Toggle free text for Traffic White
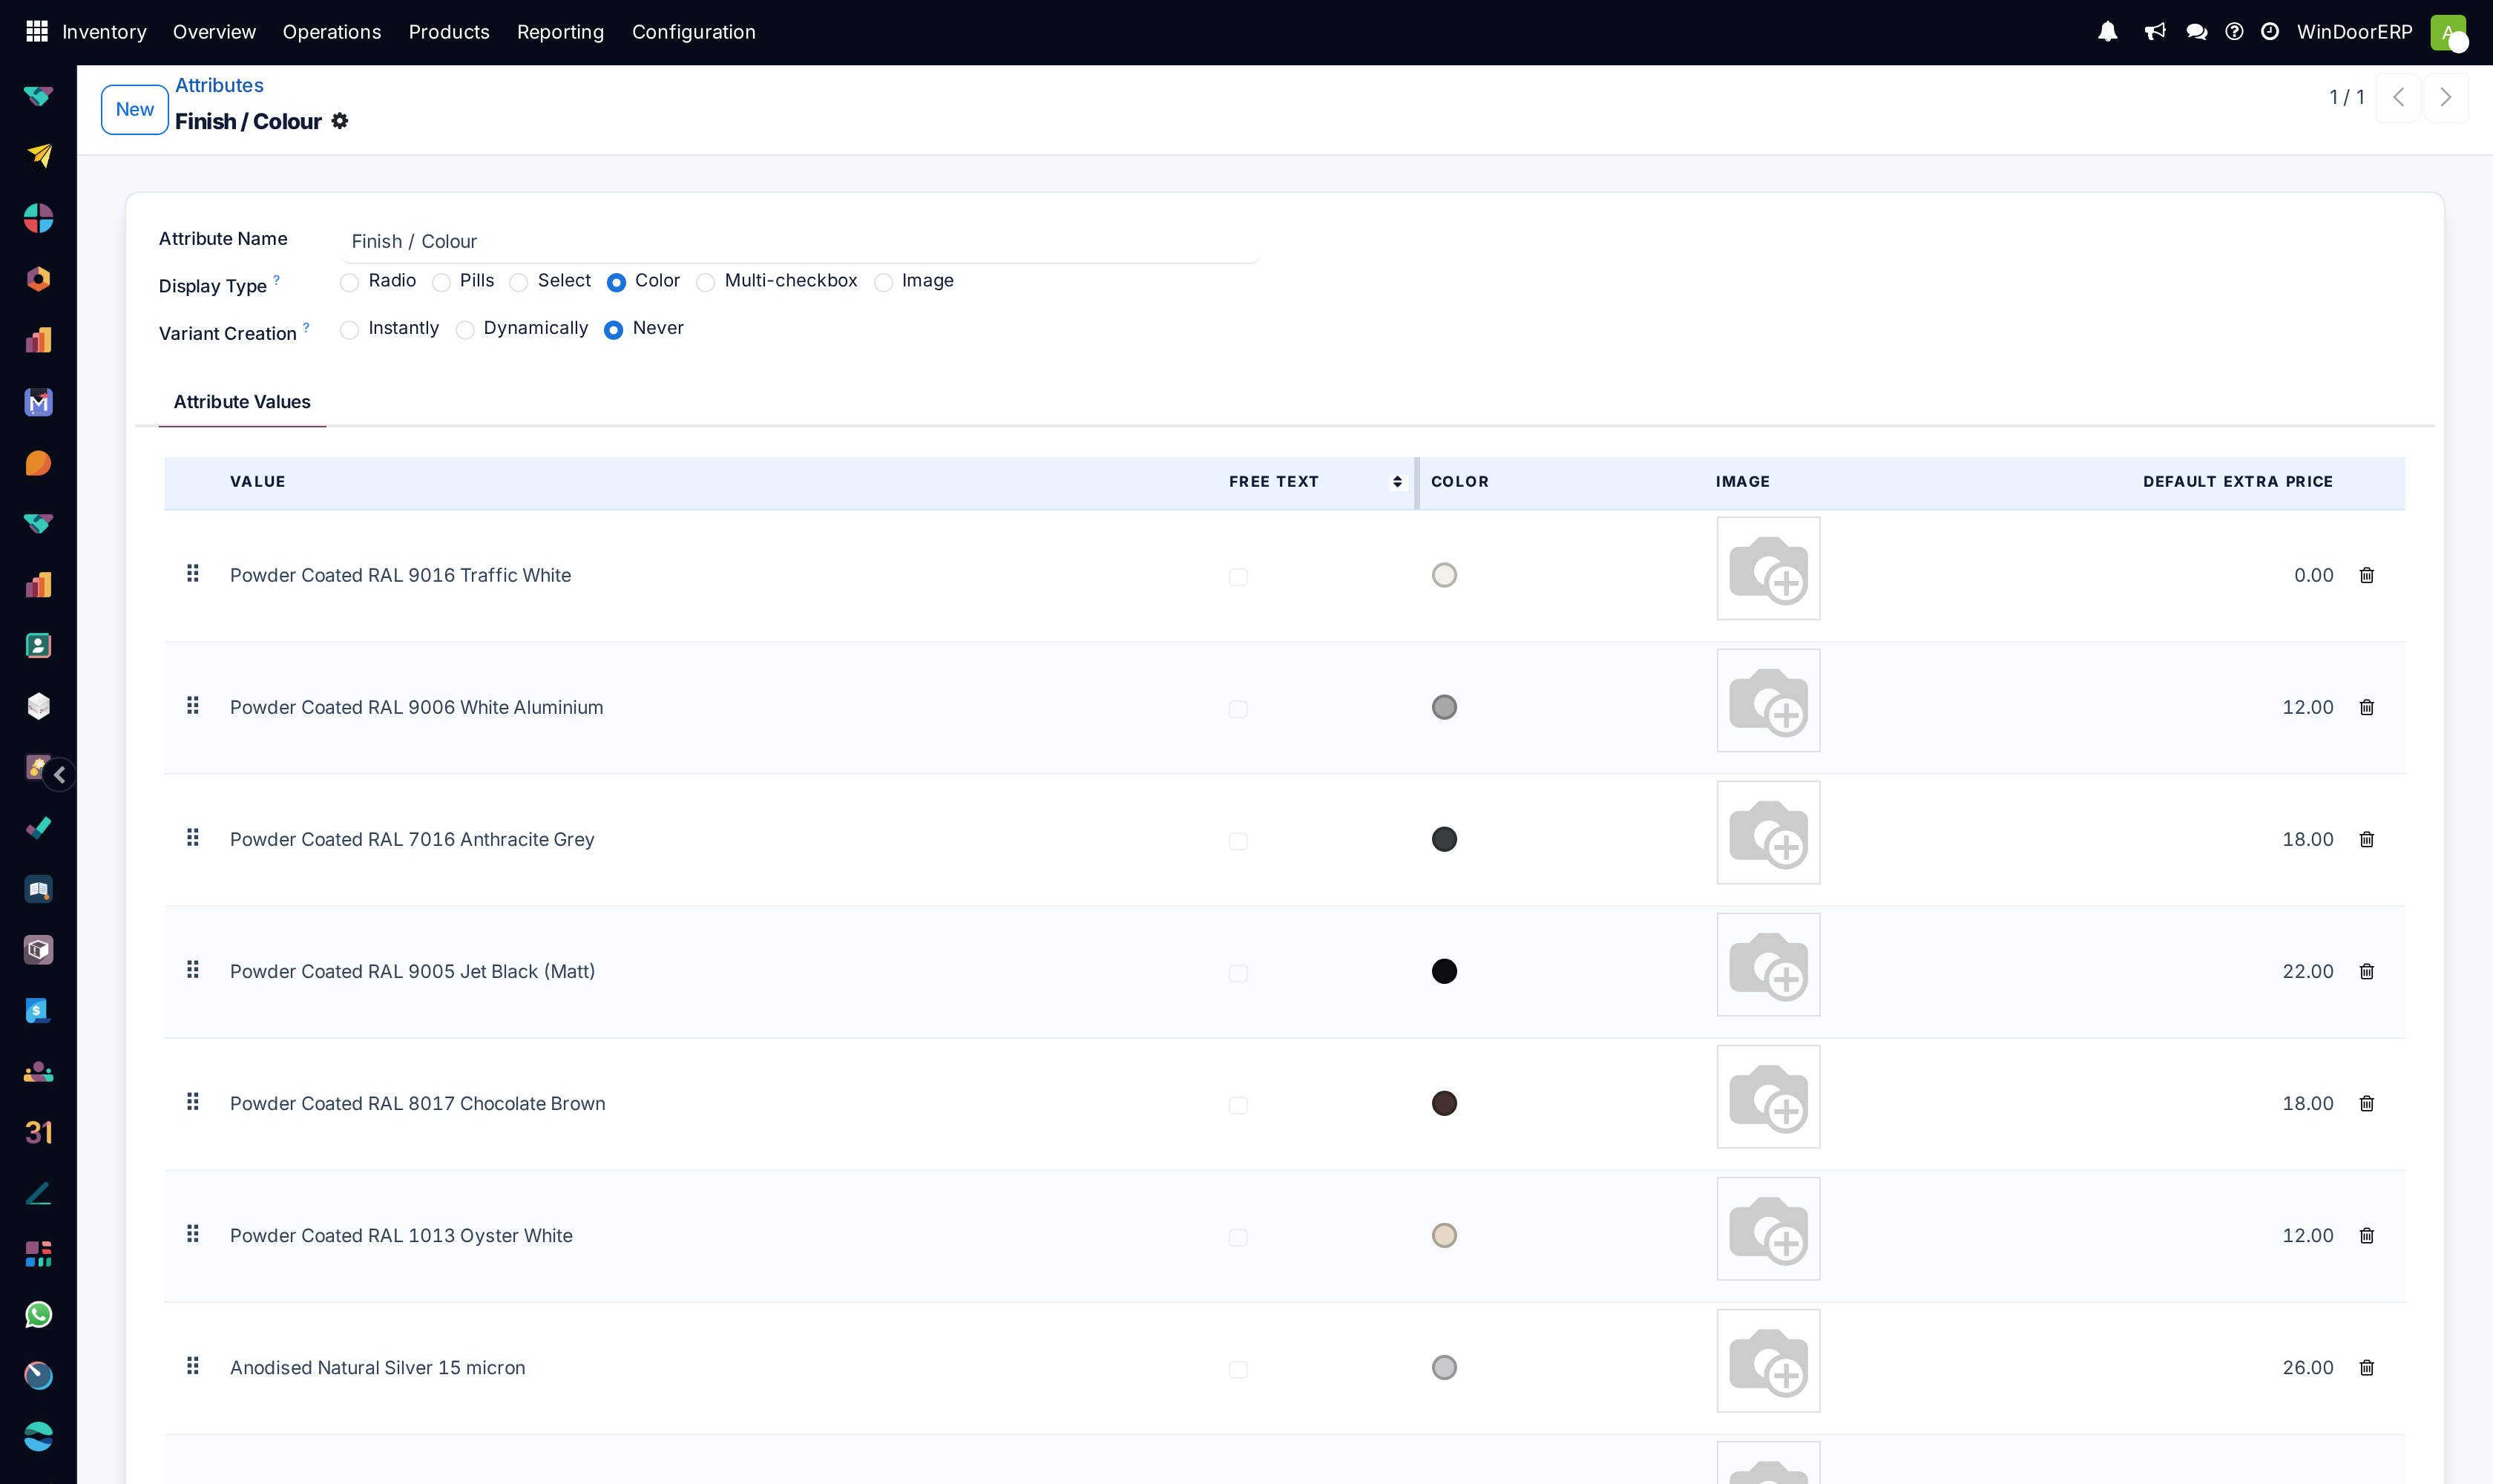 pyautogui.click(x=1238, y=577)
